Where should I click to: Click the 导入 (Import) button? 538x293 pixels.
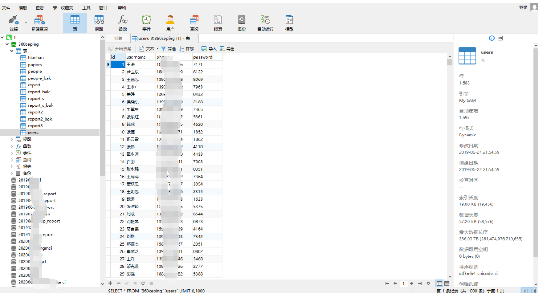(x=209, y=49)
